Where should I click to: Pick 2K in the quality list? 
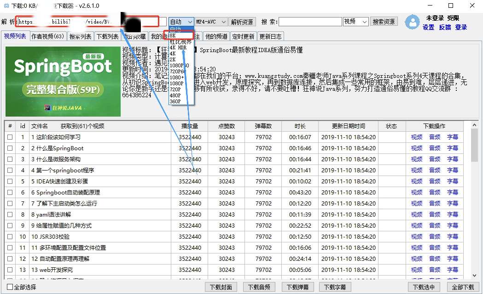pyautogui.click(x=181, y=59)
